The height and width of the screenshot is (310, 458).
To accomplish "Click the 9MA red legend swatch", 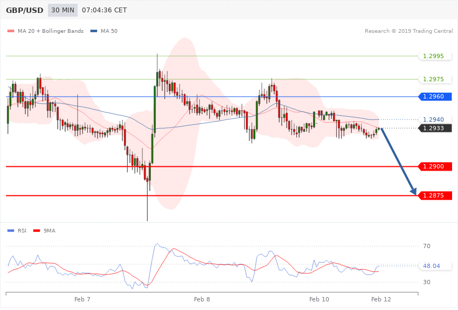I will pyautogui.click(x=37, y=231).
